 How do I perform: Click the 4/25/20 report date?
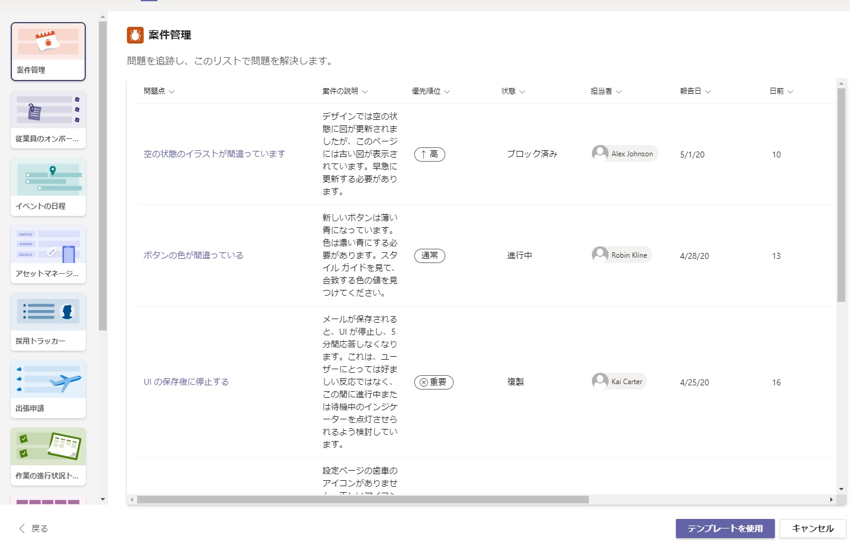pos(694,382)
